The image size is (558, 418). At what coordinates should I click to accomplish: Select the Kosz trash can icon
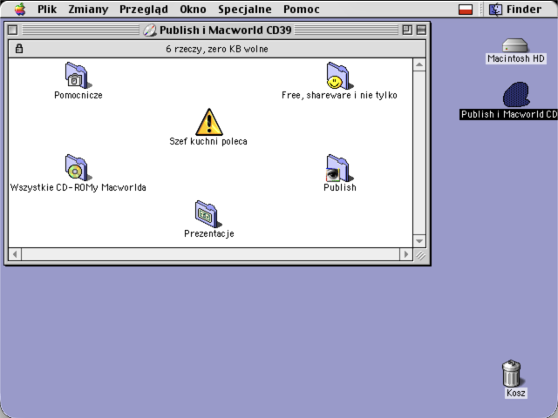click(x=512, y=374)
